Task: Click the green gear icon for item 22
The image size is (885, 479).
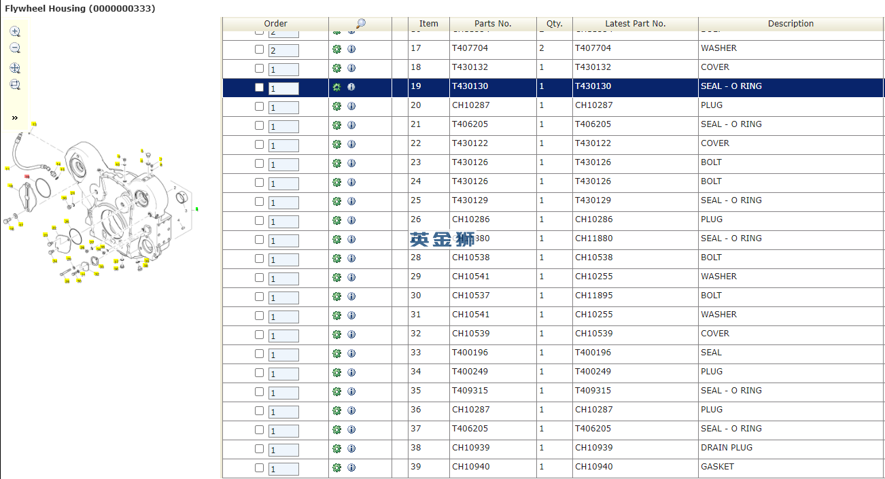Action: point(336,144)
